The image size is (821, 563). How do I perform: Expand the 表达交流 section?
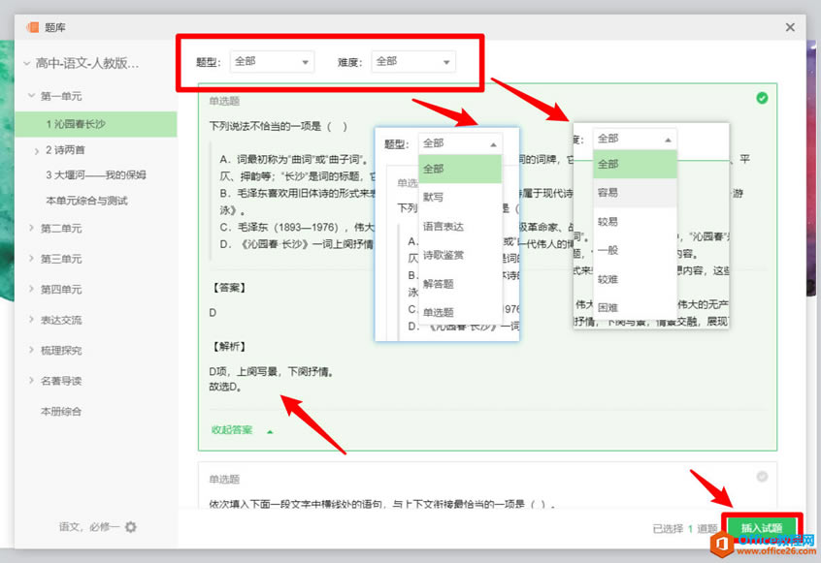[31, 320]
